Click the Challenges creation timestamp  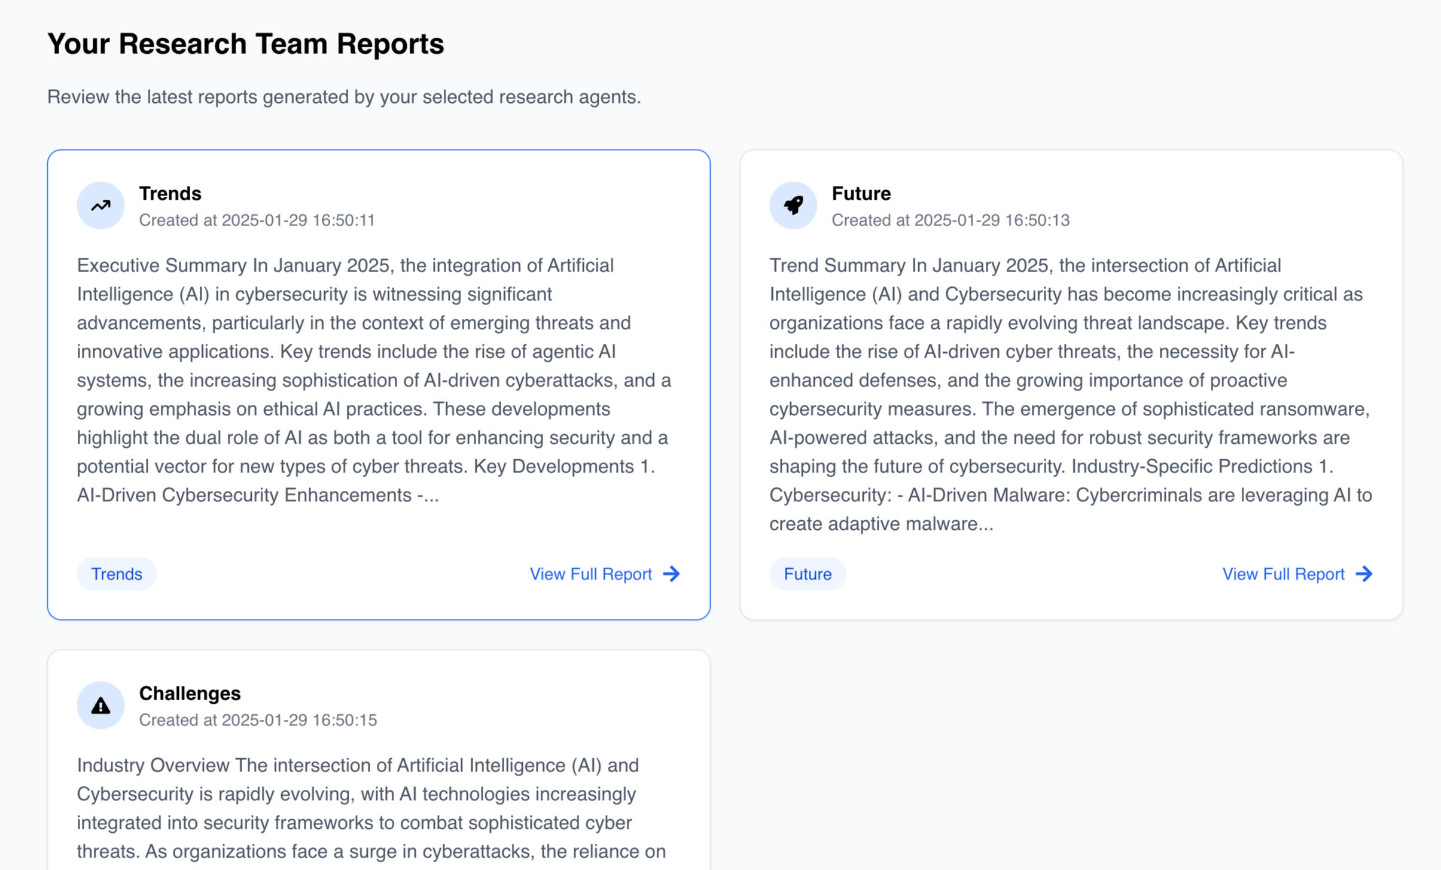click(x=258, y=721)
